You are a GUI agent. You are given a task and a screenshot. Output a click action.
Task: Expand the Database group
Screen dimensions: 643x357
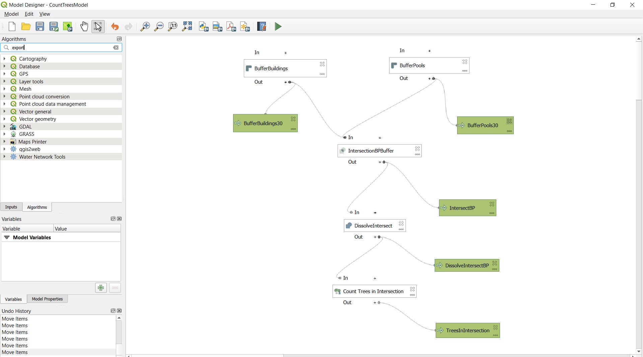point(4,66)
